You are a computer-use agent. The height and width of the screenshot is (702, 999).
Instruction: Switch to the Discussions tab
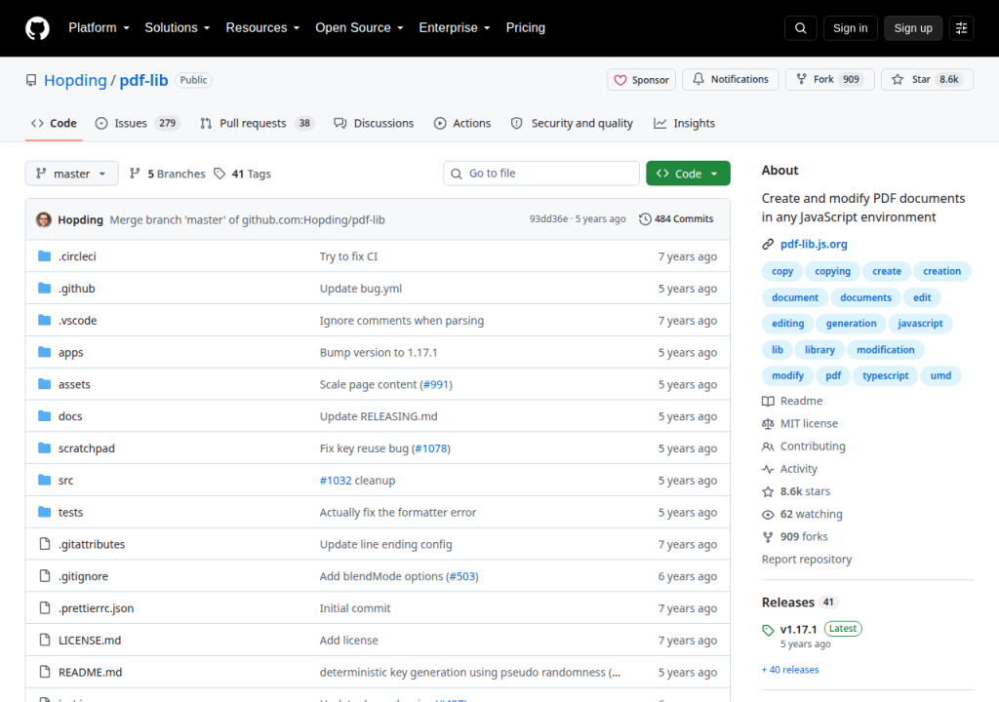[x=374, y=124]
